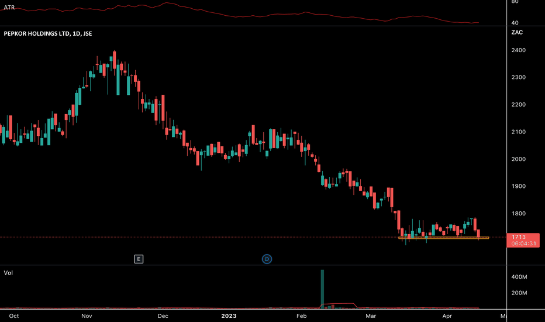This screenshot has height=322, width=545.
Task: Click the orange horizontal support line
Action: tap(443, 238)
